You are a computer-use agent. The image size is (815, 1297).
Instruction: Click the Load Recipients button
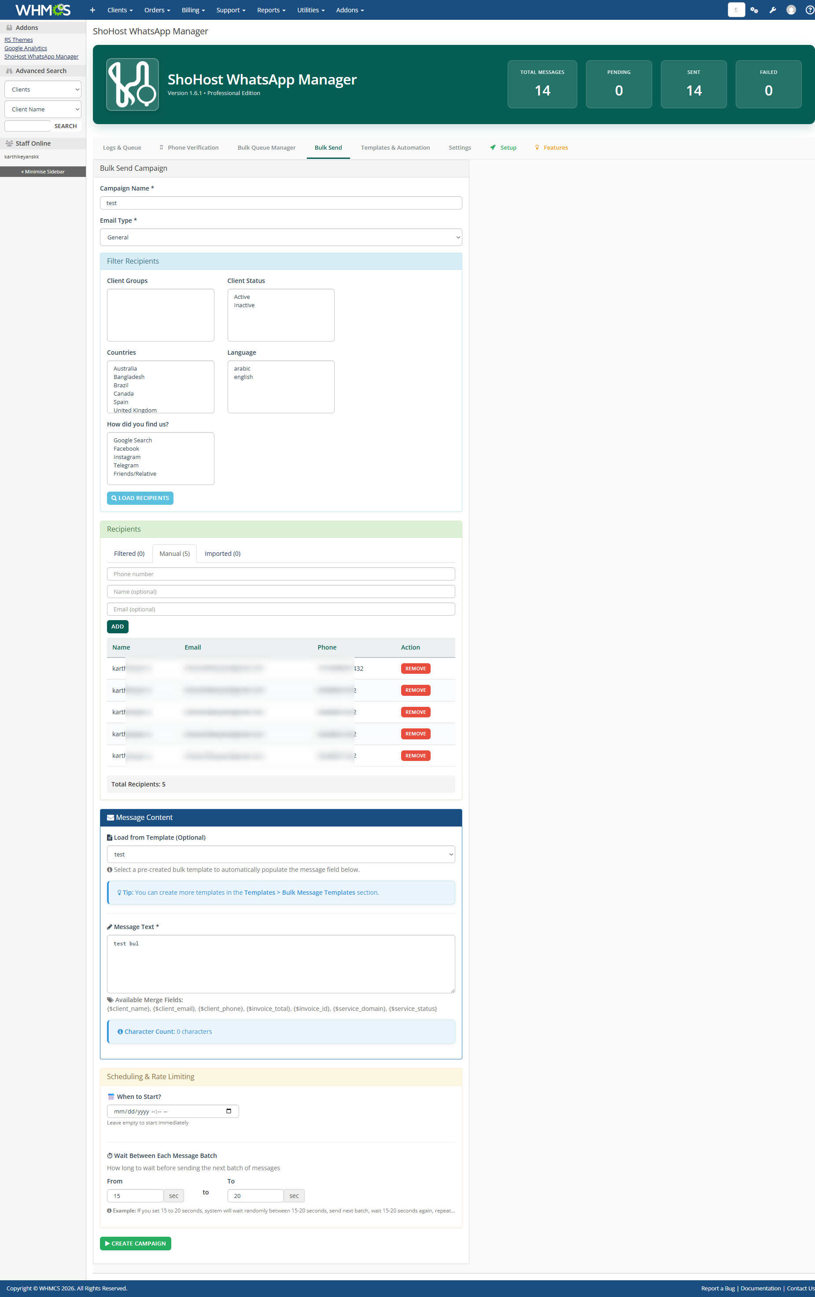click(140, 498)
